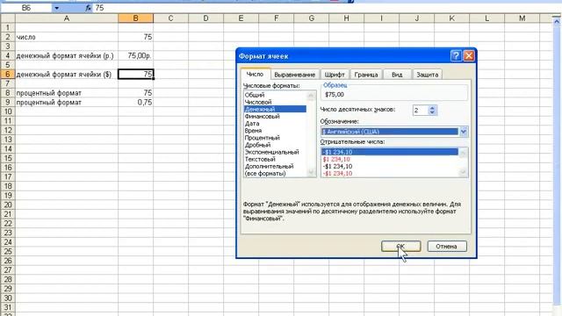Select row 2 header
The image size is (562, 316).
tap(8, 37)
